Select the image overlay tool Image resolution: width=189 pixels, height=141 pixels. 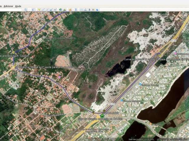51,10
